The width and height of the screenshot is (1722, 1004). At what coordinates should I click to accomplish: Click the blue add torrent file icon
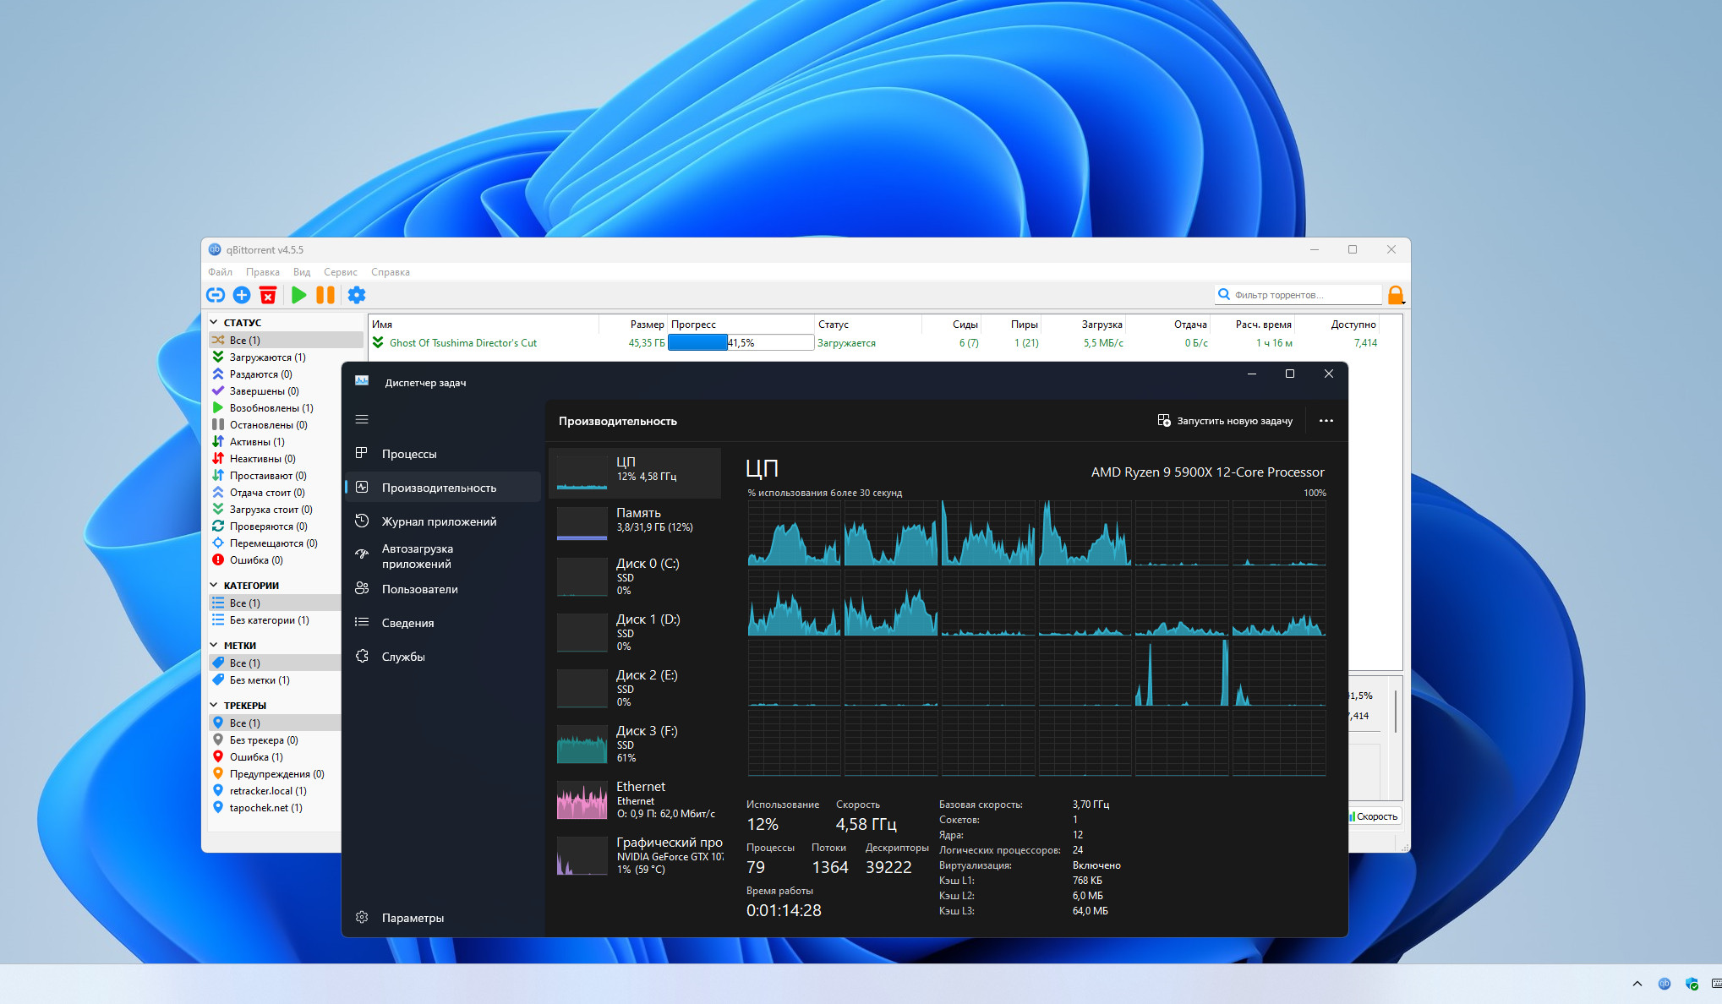click(242, 295)
